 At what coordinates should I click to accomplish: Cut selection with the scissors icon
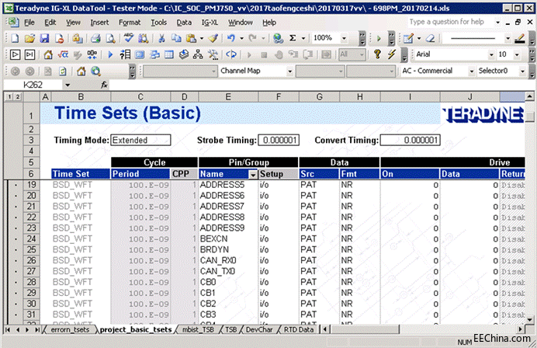(x=161, y=38)
